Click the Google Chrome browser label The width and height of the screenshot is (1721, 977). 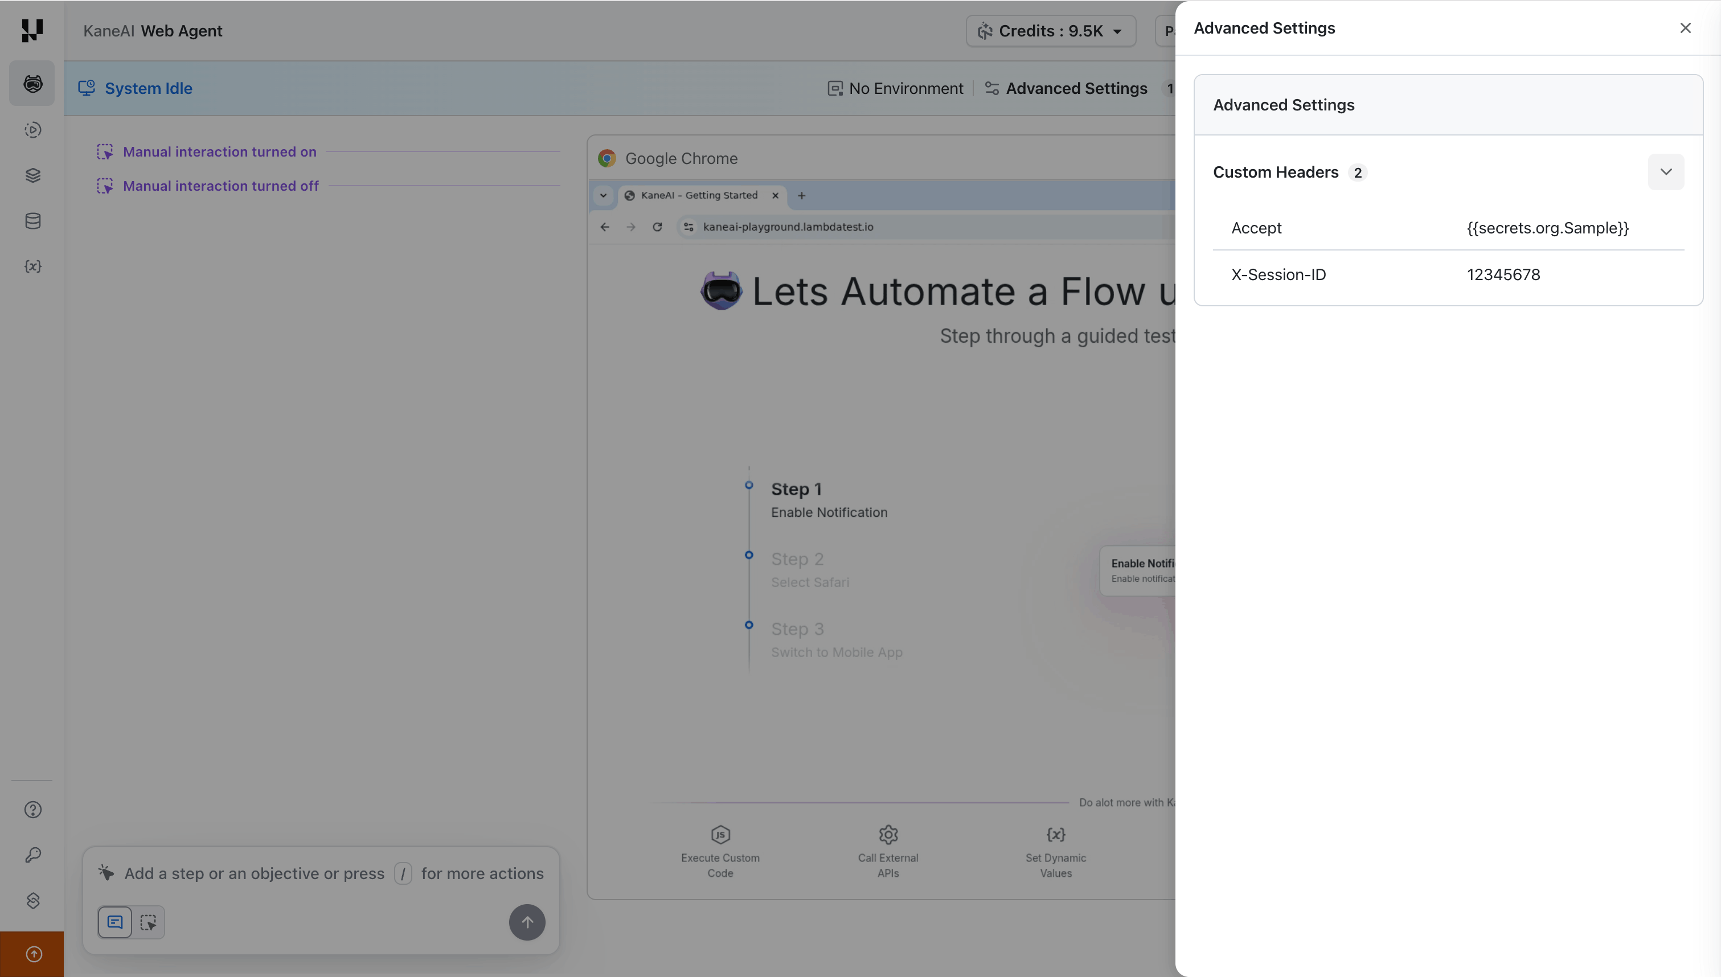[x=681, y=158]
